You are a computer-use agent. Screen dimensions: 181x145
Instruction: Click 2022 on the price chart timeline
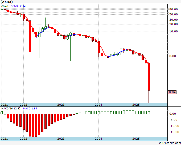pos(23,105)
